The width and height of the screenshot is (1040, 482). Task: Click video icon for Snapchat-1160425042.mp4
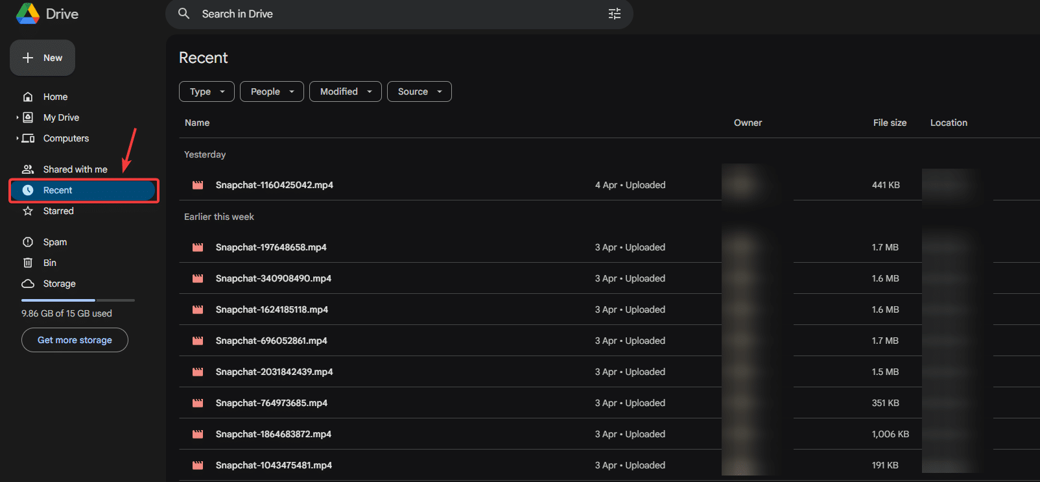click(x=198, y=185)
